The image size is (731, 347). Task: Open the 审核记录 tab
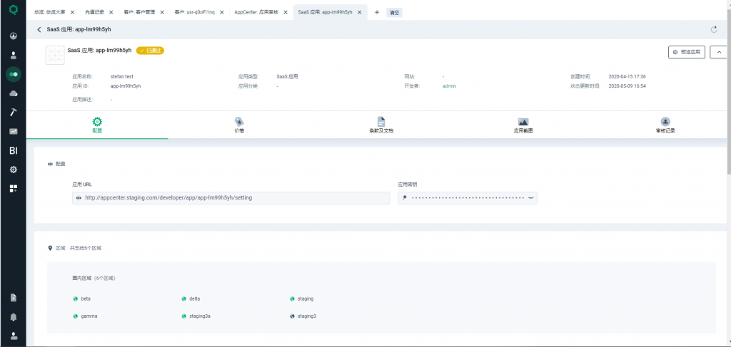click(665, 125)
